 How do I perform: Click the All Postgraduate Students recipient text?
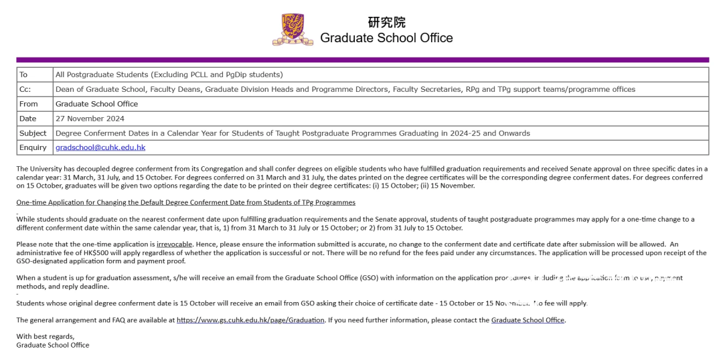(x=169, y=74)
